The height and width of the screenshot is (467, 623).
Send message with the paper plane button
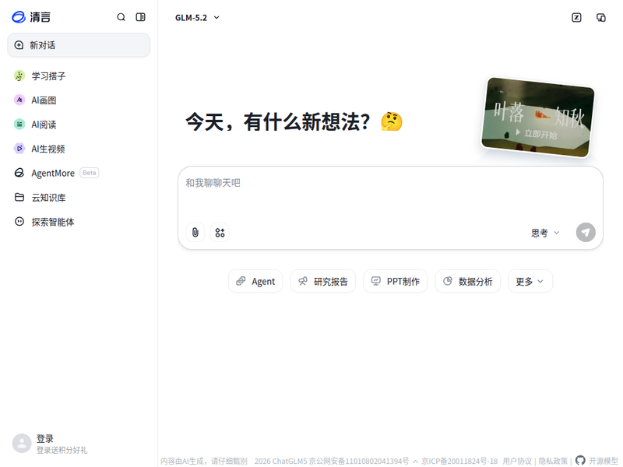(586, 232)
